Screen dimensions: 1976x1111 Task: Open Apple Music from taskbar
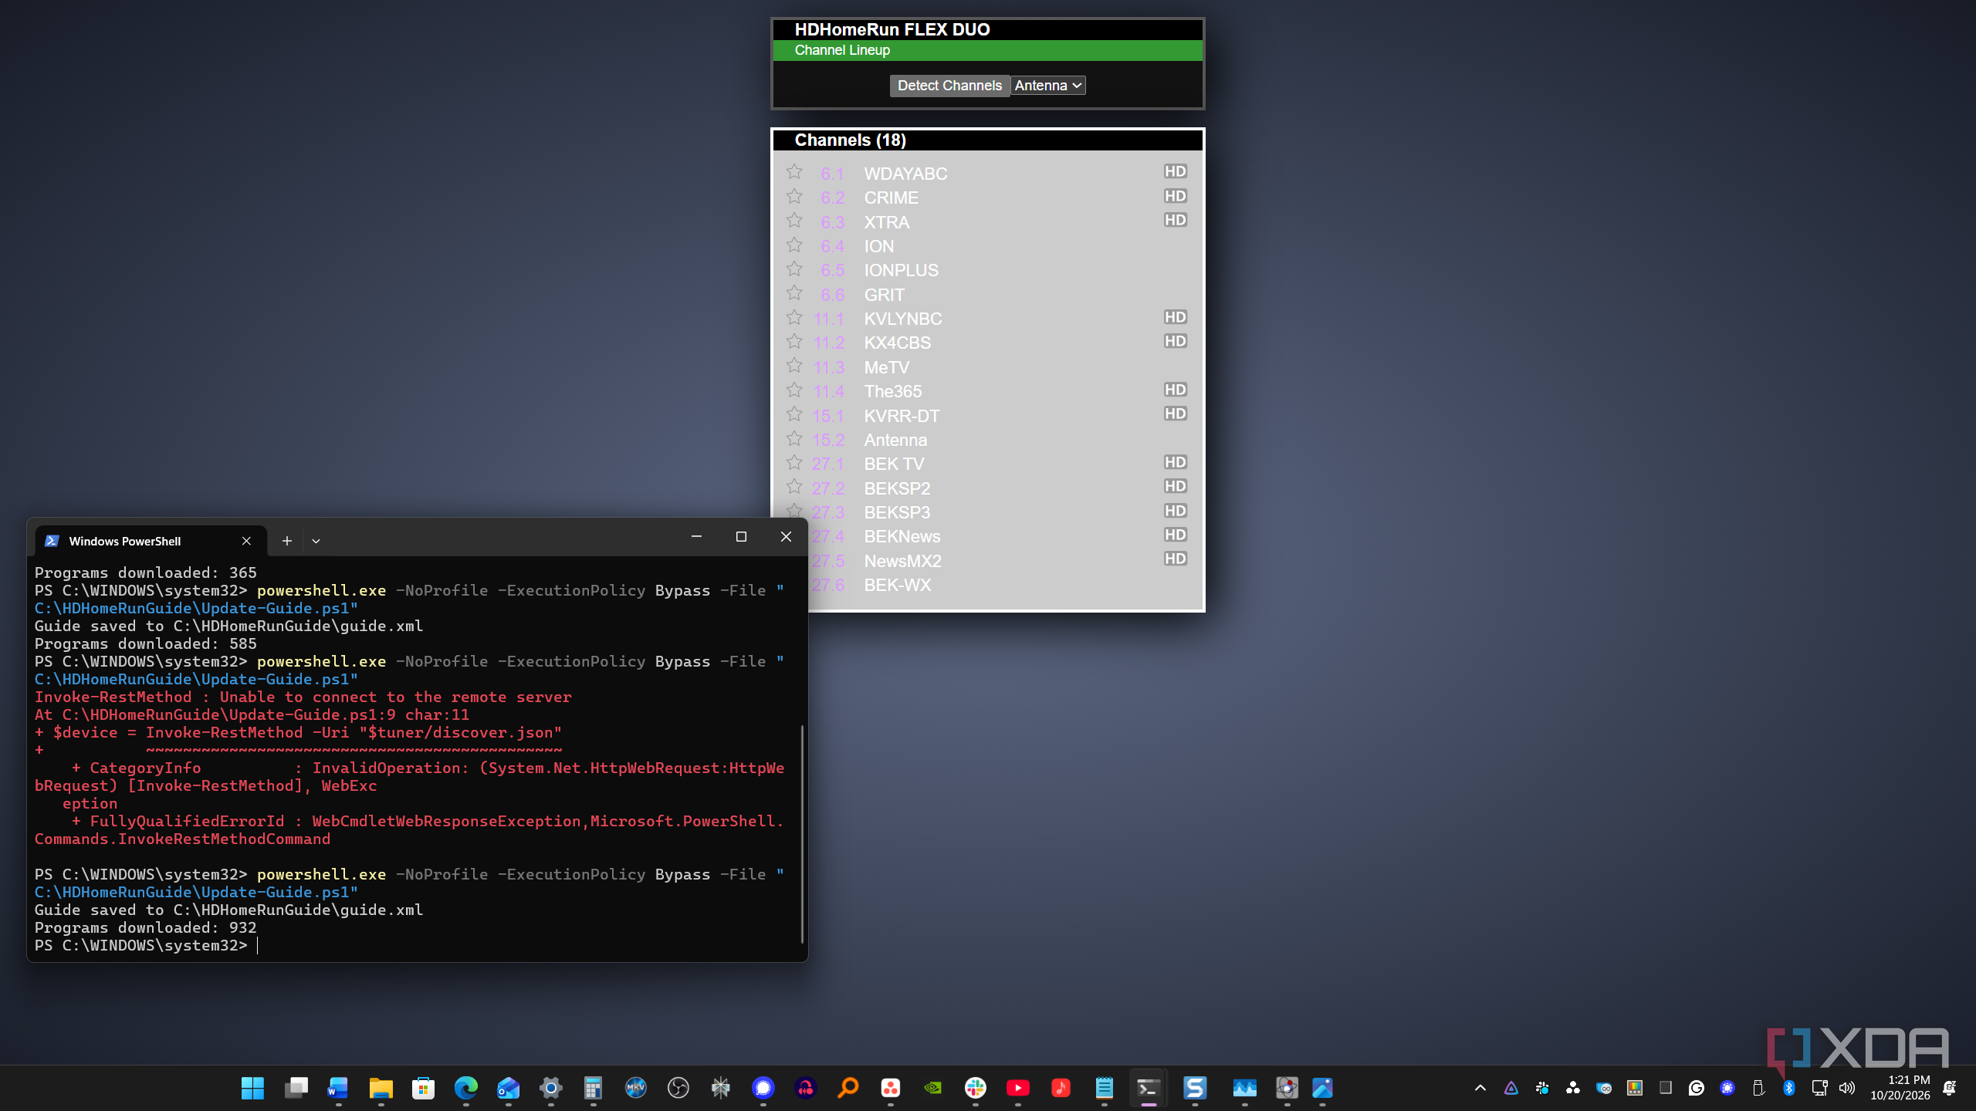point(1061,1088)
